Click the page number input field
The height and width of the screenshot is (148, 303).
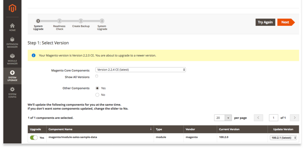coord(273,118)
